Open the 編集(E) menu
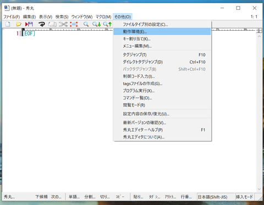 [29, 17]
